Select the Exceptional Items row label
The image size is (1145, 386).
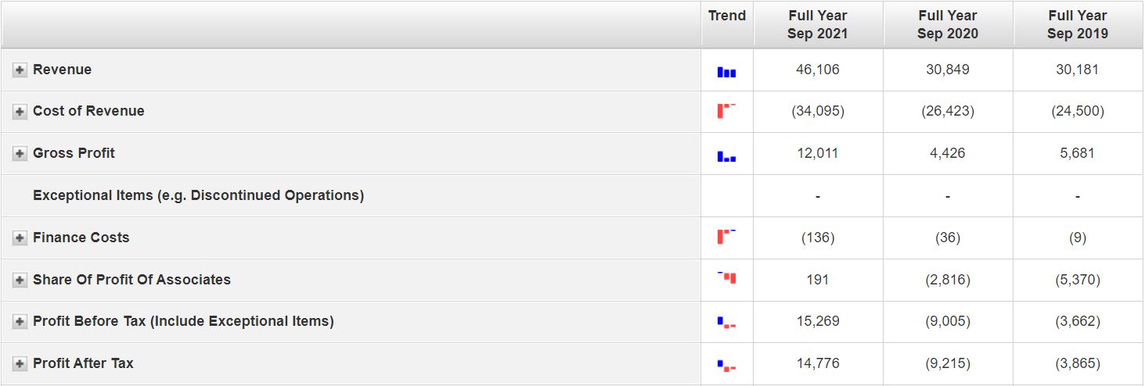coord(198,195)
